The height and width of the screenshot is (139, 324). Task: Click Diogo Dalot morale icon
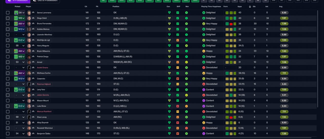[x=187, y=18]
